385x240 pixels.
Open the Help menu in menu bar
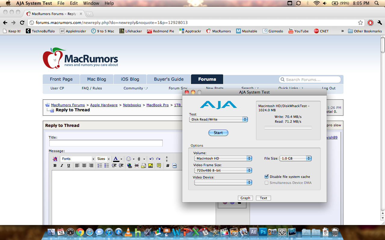click(x=109, y=3)
